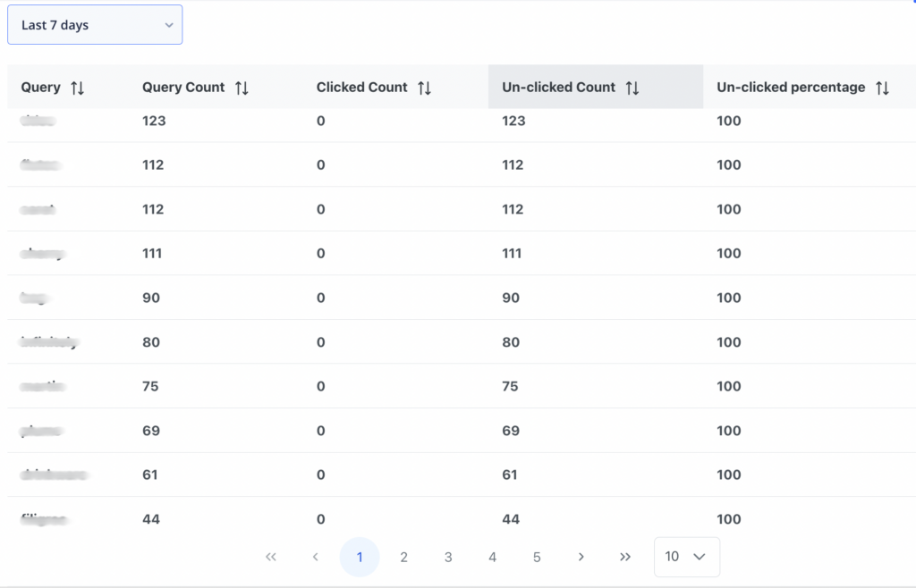Screen dimensions: 916x588
Task: Go to page 2 of results
Action: coord(403,557)
